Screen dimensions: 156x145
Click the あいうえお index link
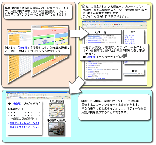(129, 35)
